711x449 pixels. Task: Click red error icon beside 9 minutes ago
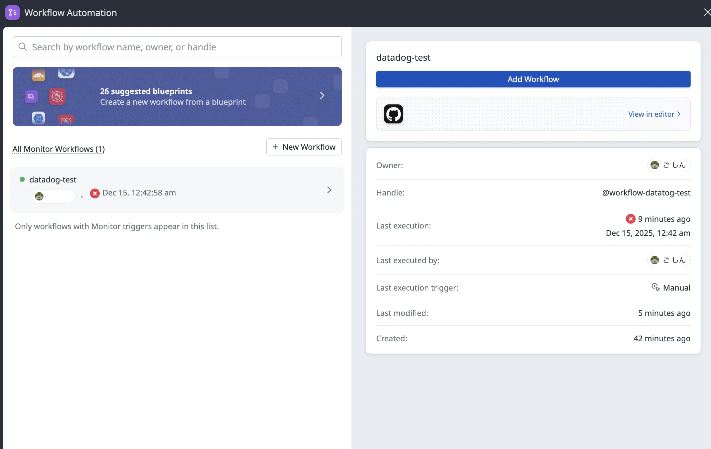point(630,219)
